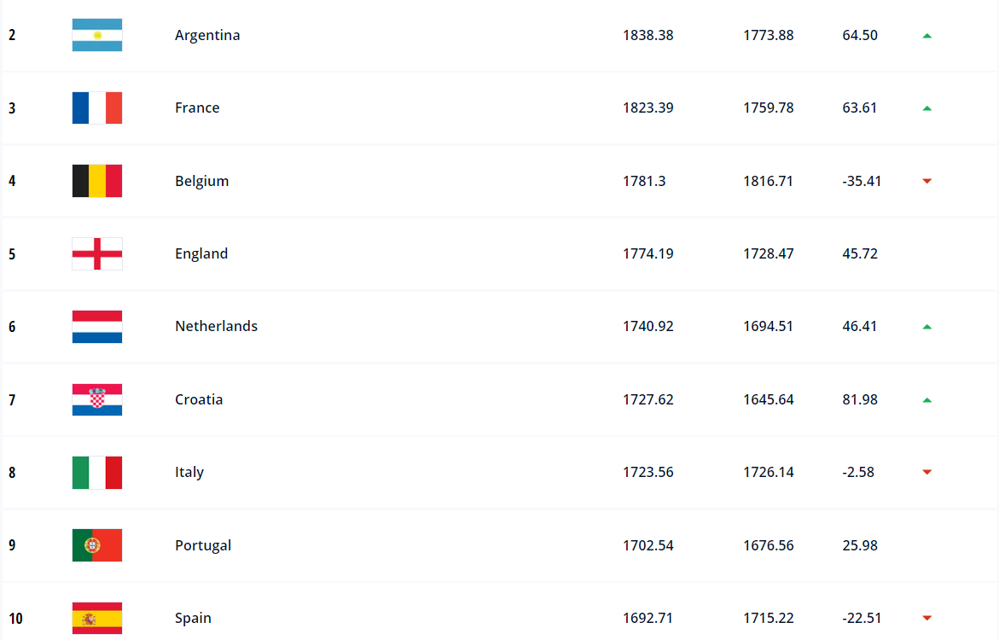Image resolution: width=999 pixels, height=640 pixels.
Task: Click the Netherlands team name
Action: tap(216, 326)
